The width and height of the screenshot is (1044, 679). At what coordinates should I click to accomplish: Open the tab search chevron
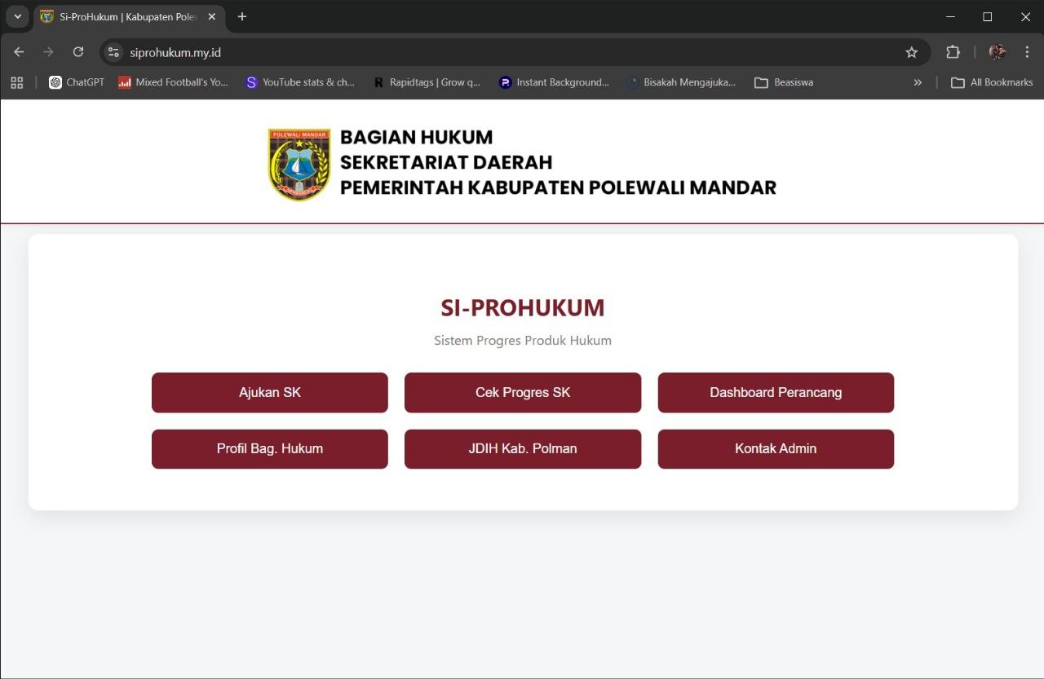pyautogui.click(x=17, y=16)
